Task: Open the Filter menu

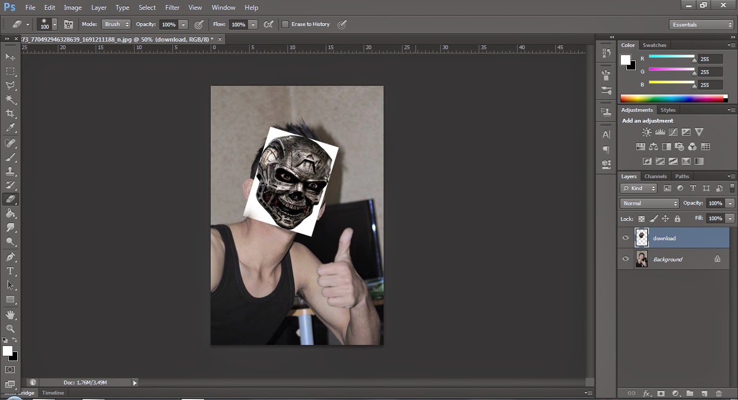Action: pos(172,8)
